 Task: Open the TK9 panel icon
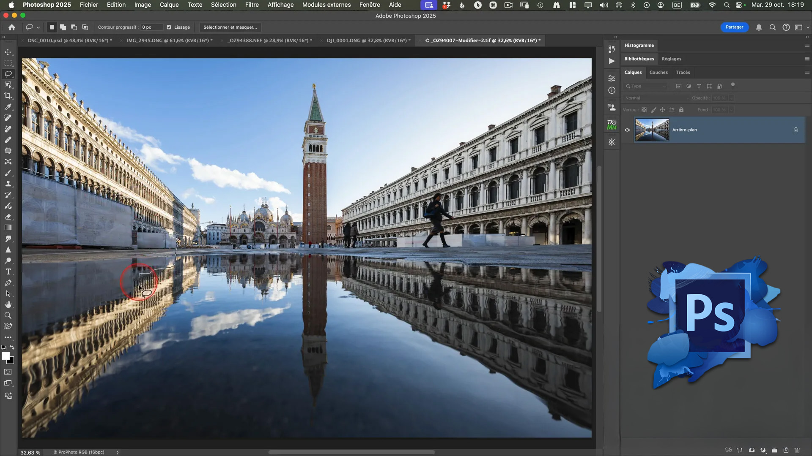tap(611, 125)
